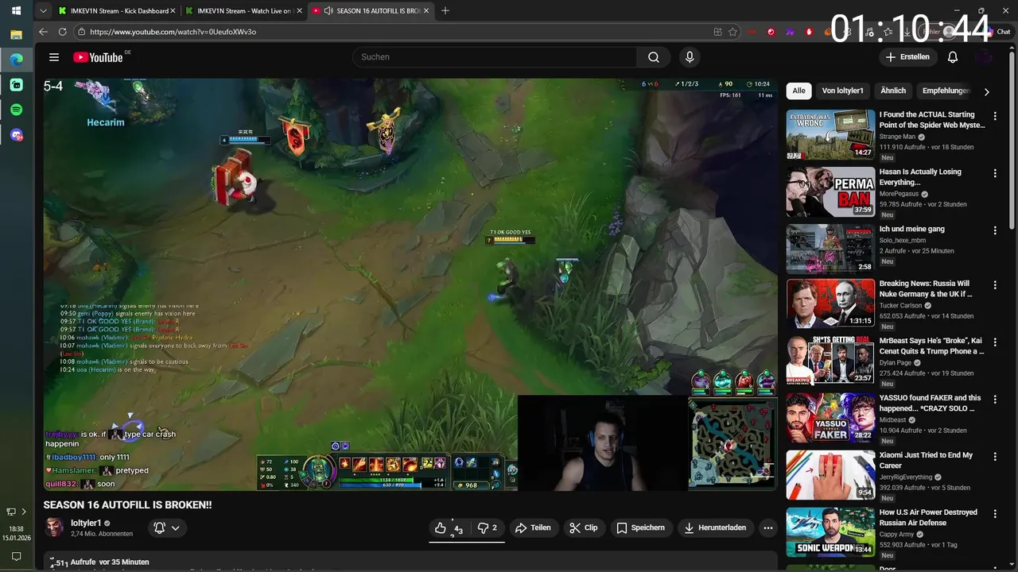Go back with browser back arrow

43,32
